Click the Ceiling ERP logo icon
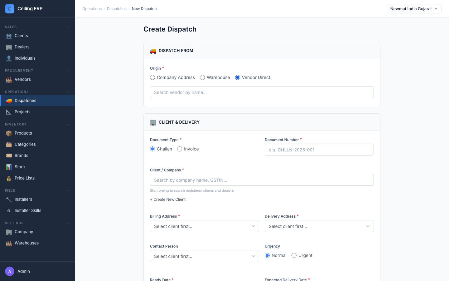This screenshot has width=449, height=281. 10,9
